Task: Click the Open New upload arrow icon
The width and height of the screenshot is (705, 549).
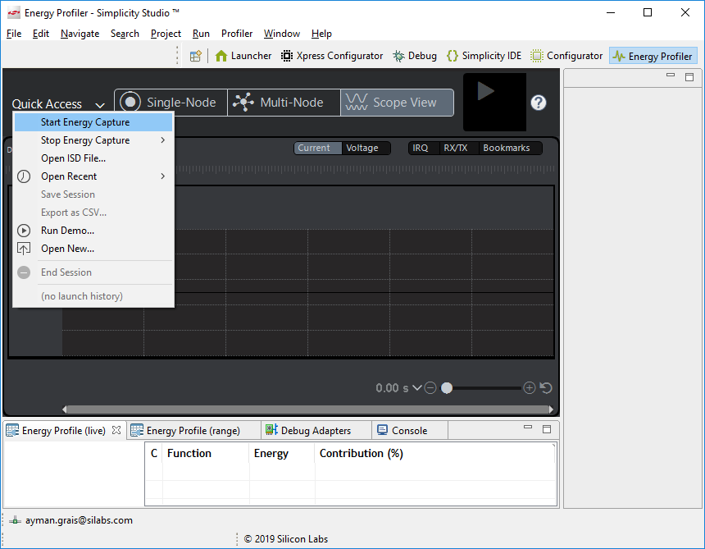Action: pyautogui.click(x=24, y=249)
